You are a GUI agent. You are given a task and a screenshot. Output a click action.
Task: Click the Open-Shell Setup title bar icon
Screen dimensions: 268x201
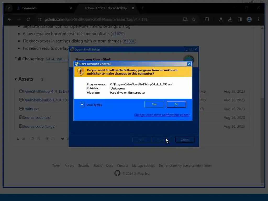pos(72,49)
